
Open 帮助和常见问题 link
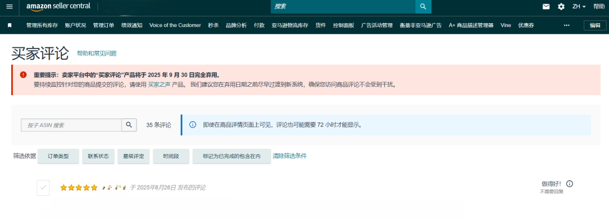point(97,54)
